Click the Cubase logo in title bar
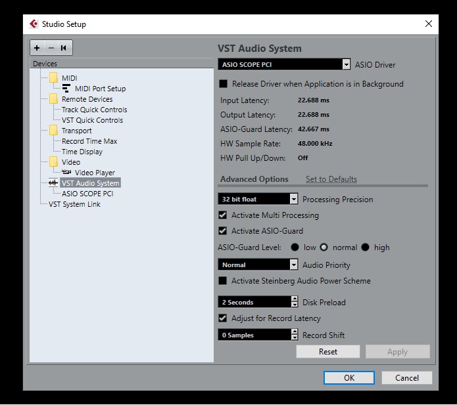The image size is (457, 405). tap(34, 24)
